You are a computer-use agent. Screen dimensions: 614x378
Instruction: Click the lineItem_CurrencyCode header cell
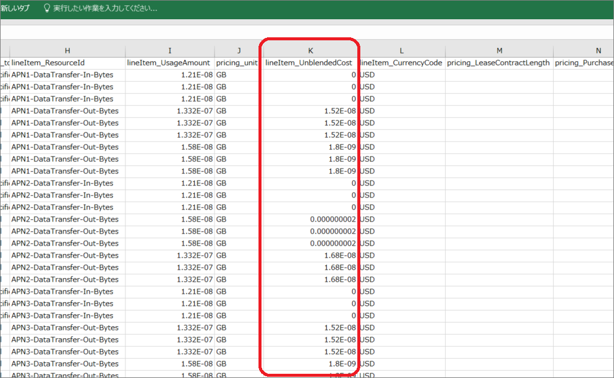[x=401, y=63]
